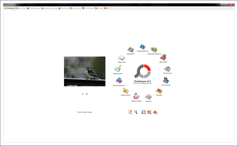Open the Bildbearbeitung tab
The height and width of the screenshot is (146, 238).
(x=34, y=8)
